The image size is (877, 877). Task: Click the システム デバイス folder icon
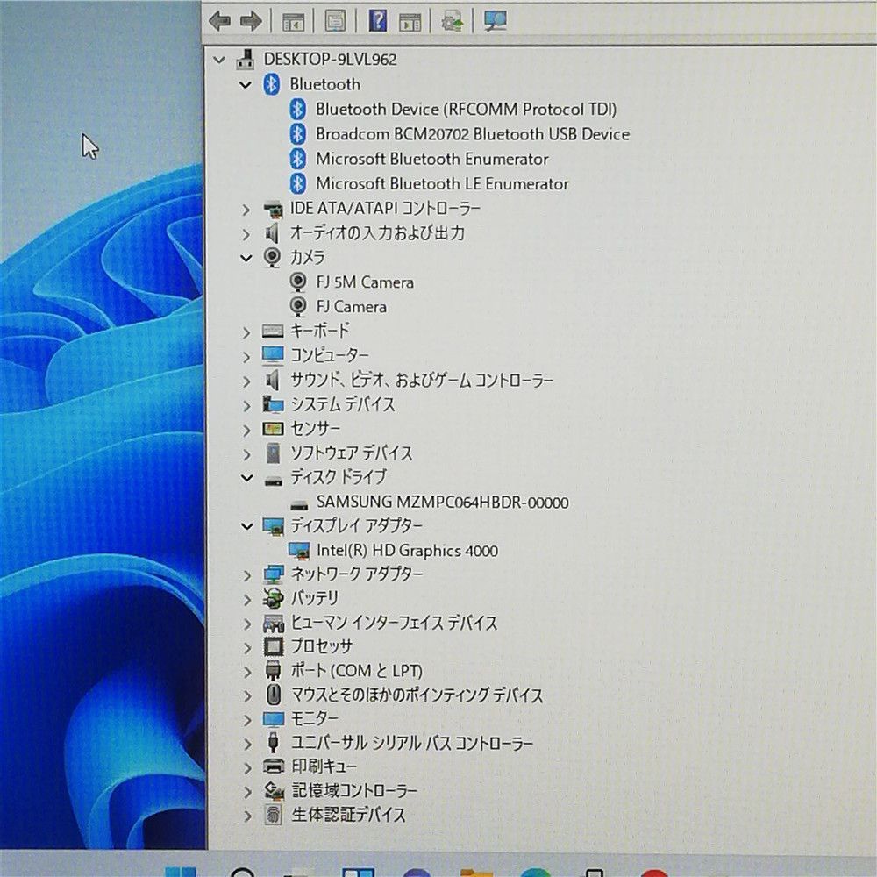273,404
